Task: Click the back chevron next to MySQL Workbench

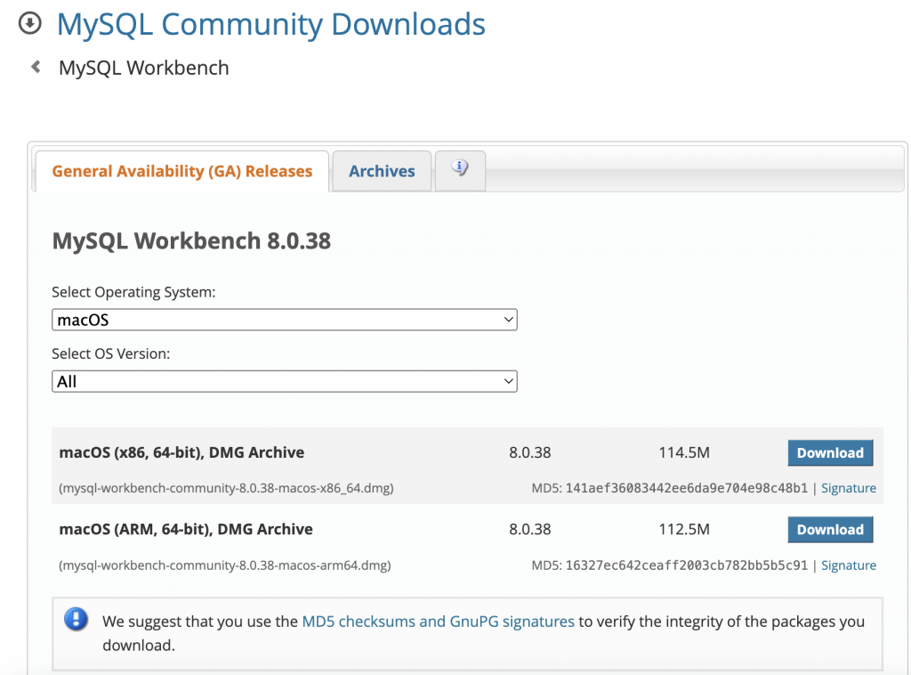Action: 36,67
